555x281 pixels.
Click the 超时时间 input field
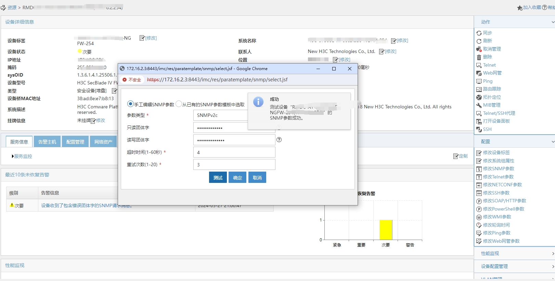(234, 152)
